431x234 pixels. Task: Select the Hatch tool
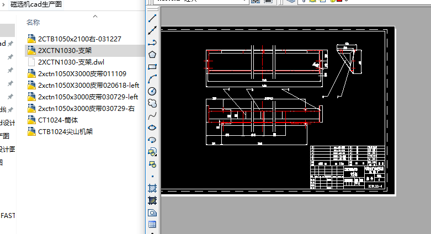tap(152, 188)
